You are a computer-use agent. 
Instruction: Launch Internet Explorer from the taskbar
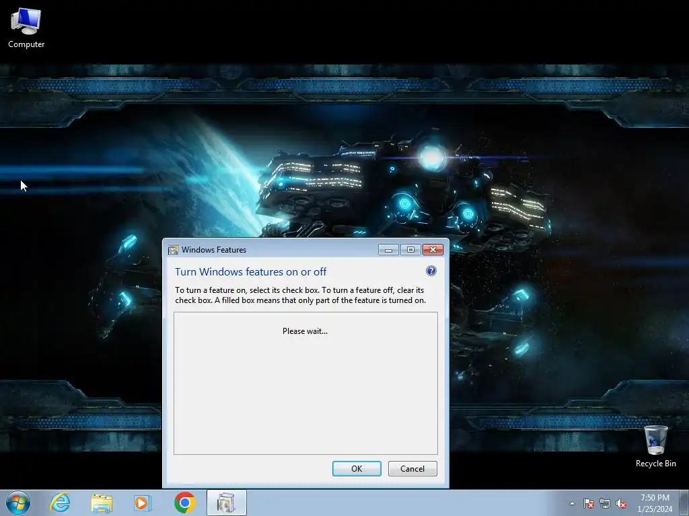[x=60, y=503]
